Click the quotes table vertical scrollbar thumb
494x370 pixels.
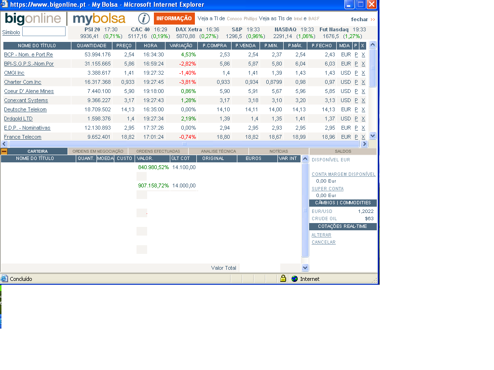372,67
